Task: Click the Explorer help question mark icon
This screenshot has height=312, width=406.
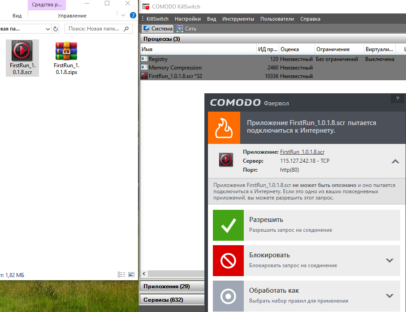Action: click(x=133, y=15)
